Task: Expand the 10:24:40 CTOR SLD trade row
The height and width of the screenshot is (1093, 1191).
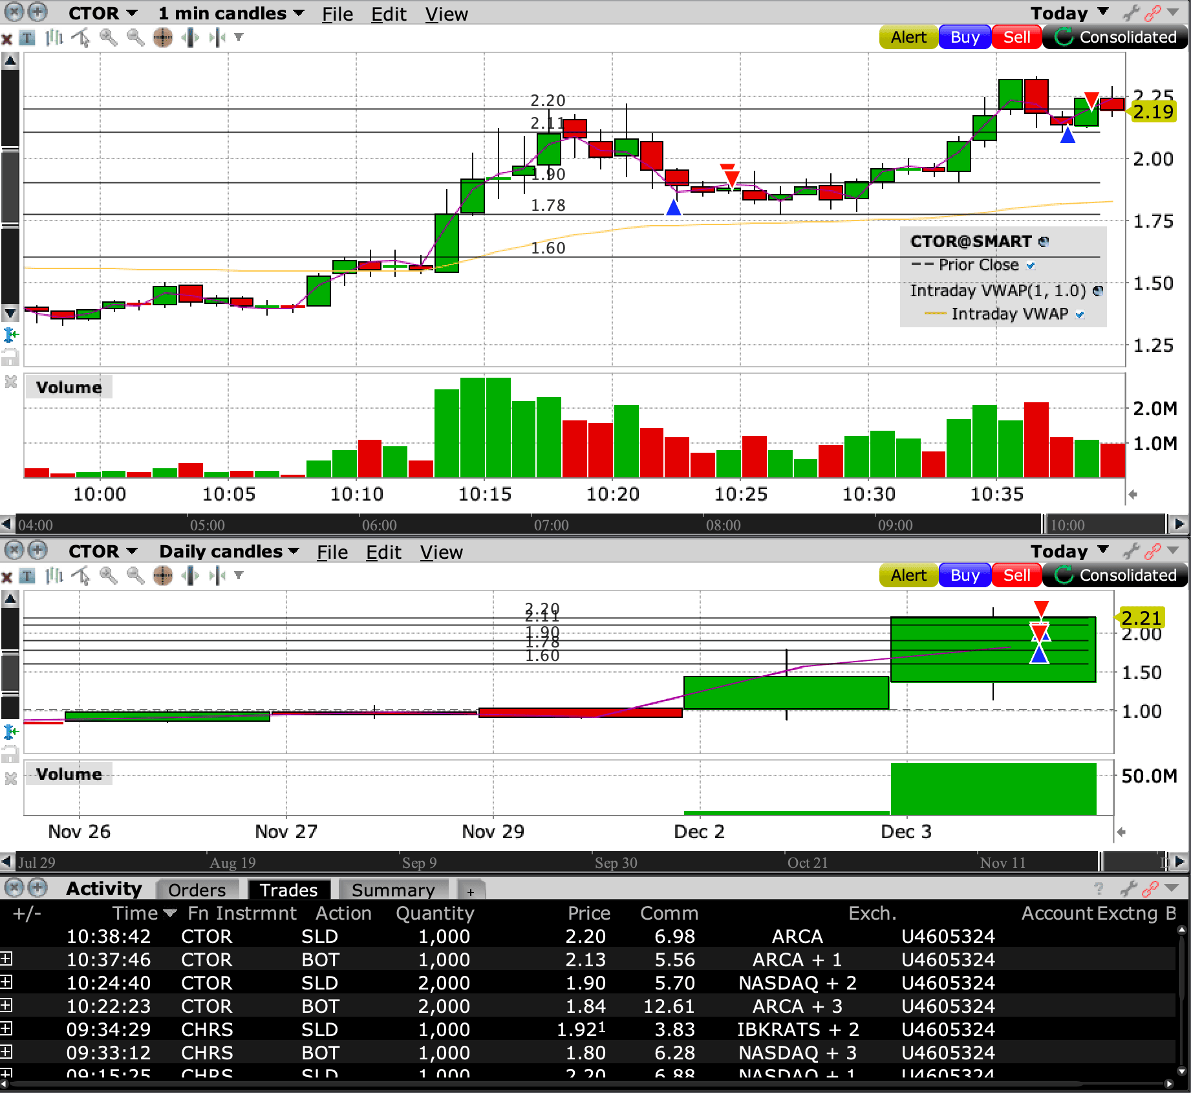Action: click(6, 982)
